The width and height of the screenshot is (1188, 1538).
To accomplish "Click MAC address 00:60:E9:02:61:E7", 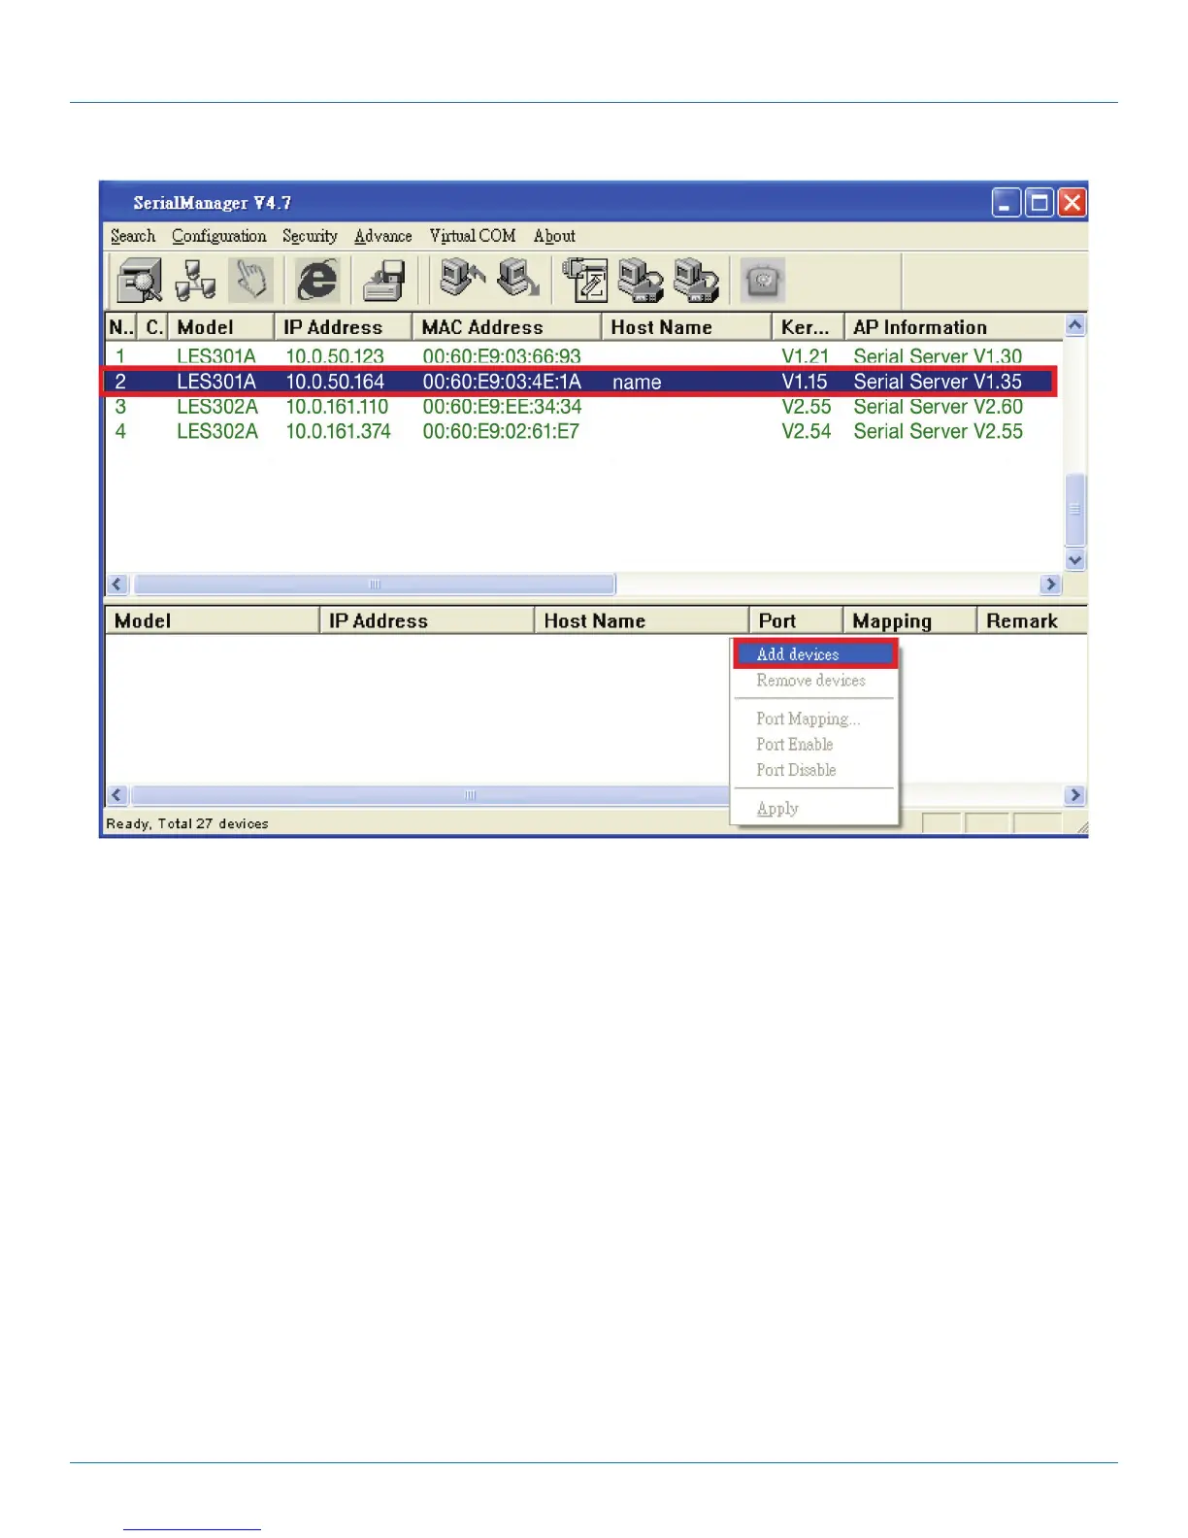I will pos(501,431).
